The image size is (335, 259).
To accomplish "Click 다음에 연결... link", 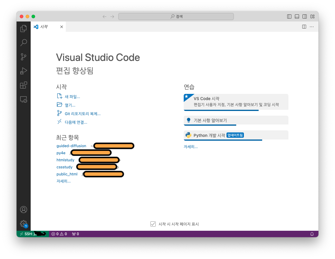I will click(76, 122).
